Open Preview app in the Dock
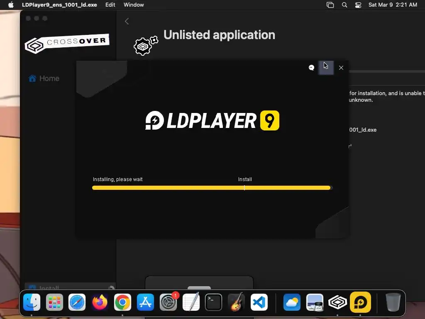425x319 pixels. pos(315,302)
